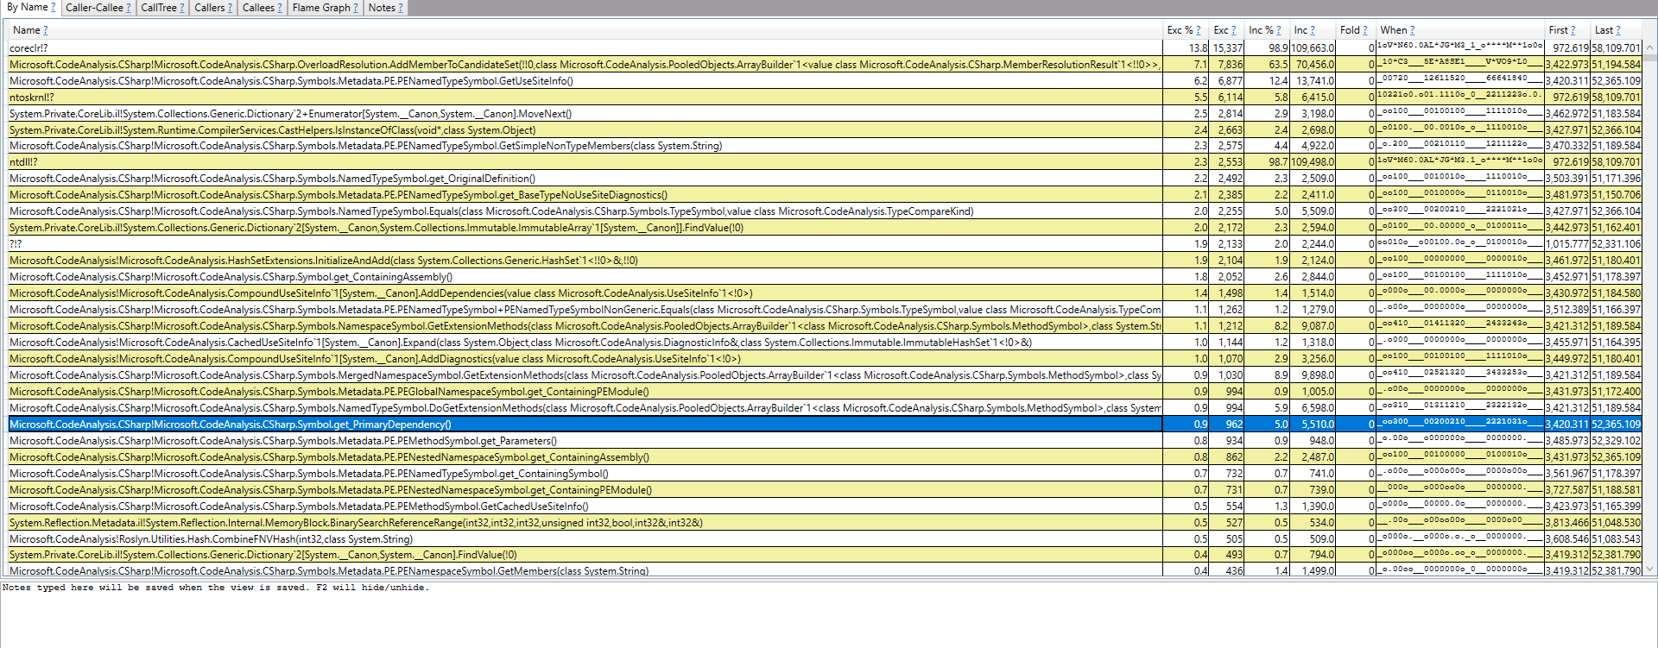Select the HashSetExtensions.InitializeAndAdd row

tap(825, 261)
